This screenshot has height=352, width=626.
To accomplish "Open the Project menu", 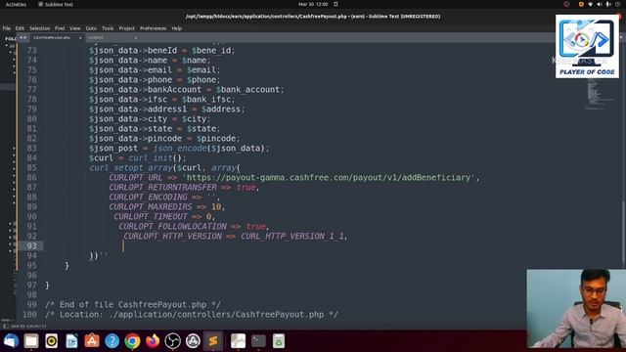I will tap(126, 28).
